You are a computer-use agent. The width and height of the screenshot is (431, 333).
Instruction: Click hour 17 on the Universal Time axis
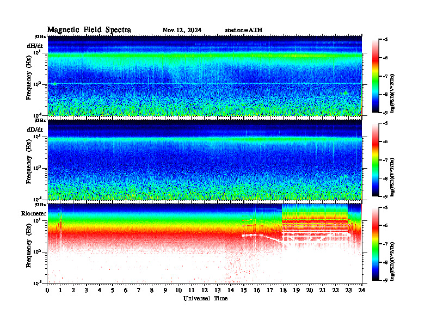click(270, 291)
